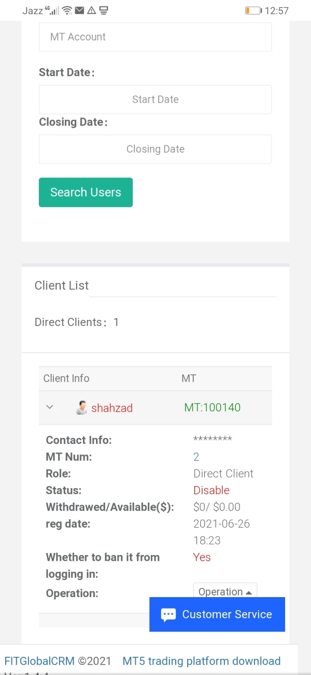The image size is (311, 675).
Task: Tap the signal strength bars icon
Action: tap(54, 11)
